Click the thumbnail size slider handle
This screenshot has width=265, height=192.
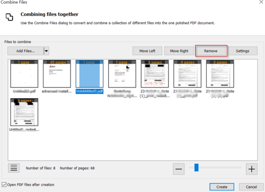pos(197,168)
